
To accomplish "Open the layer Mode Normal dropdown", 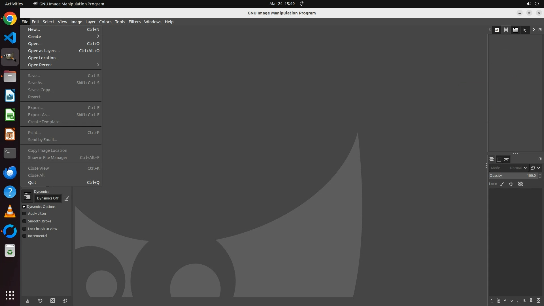I will [518, 168].
